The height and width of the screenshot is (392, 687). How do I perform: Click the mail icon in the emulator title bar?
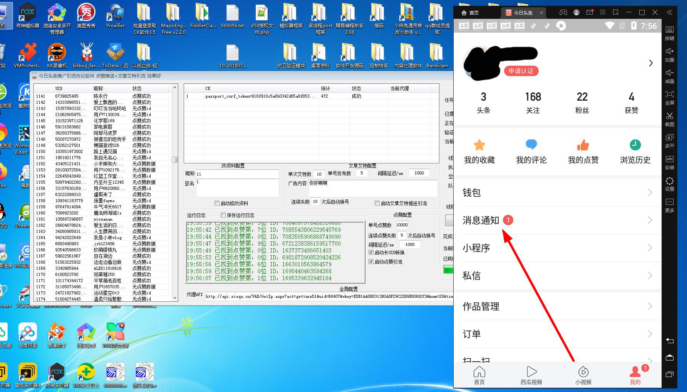point(590,12)
